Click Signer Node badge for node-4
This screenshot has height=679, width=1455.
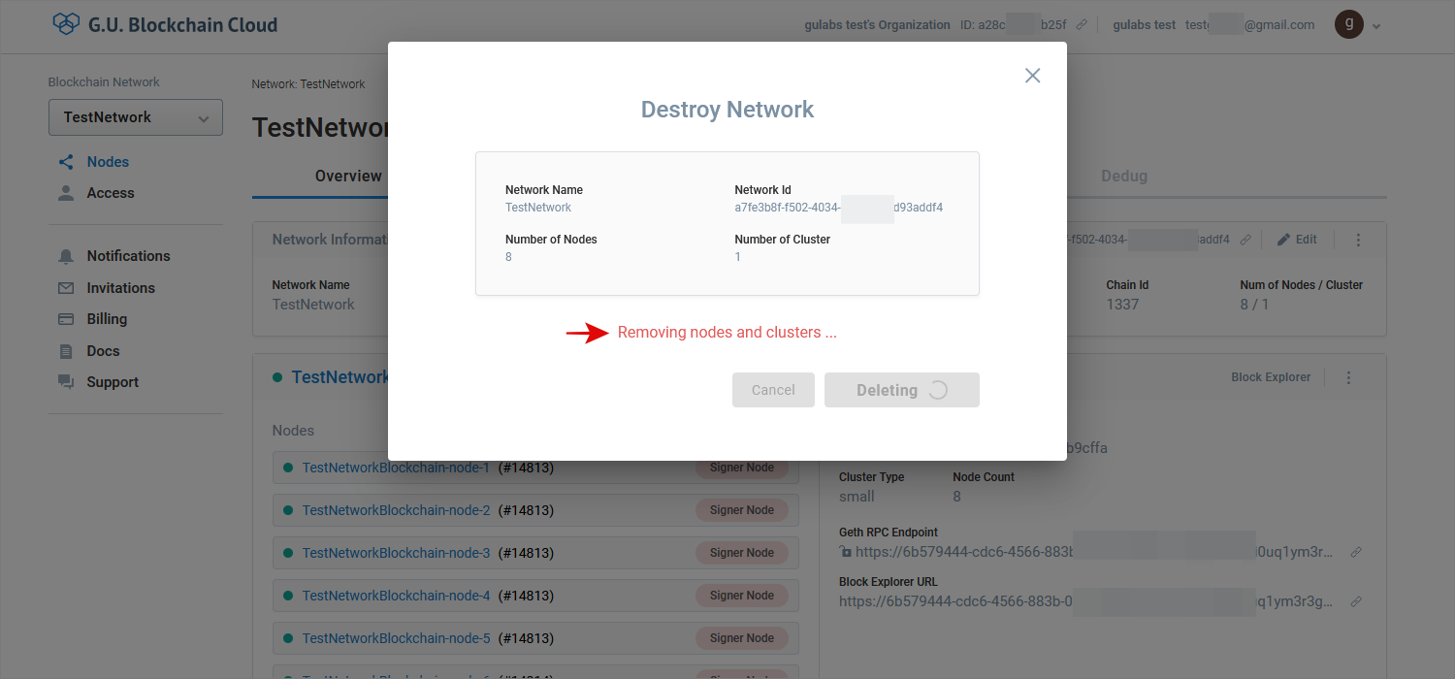pos(742,596)
